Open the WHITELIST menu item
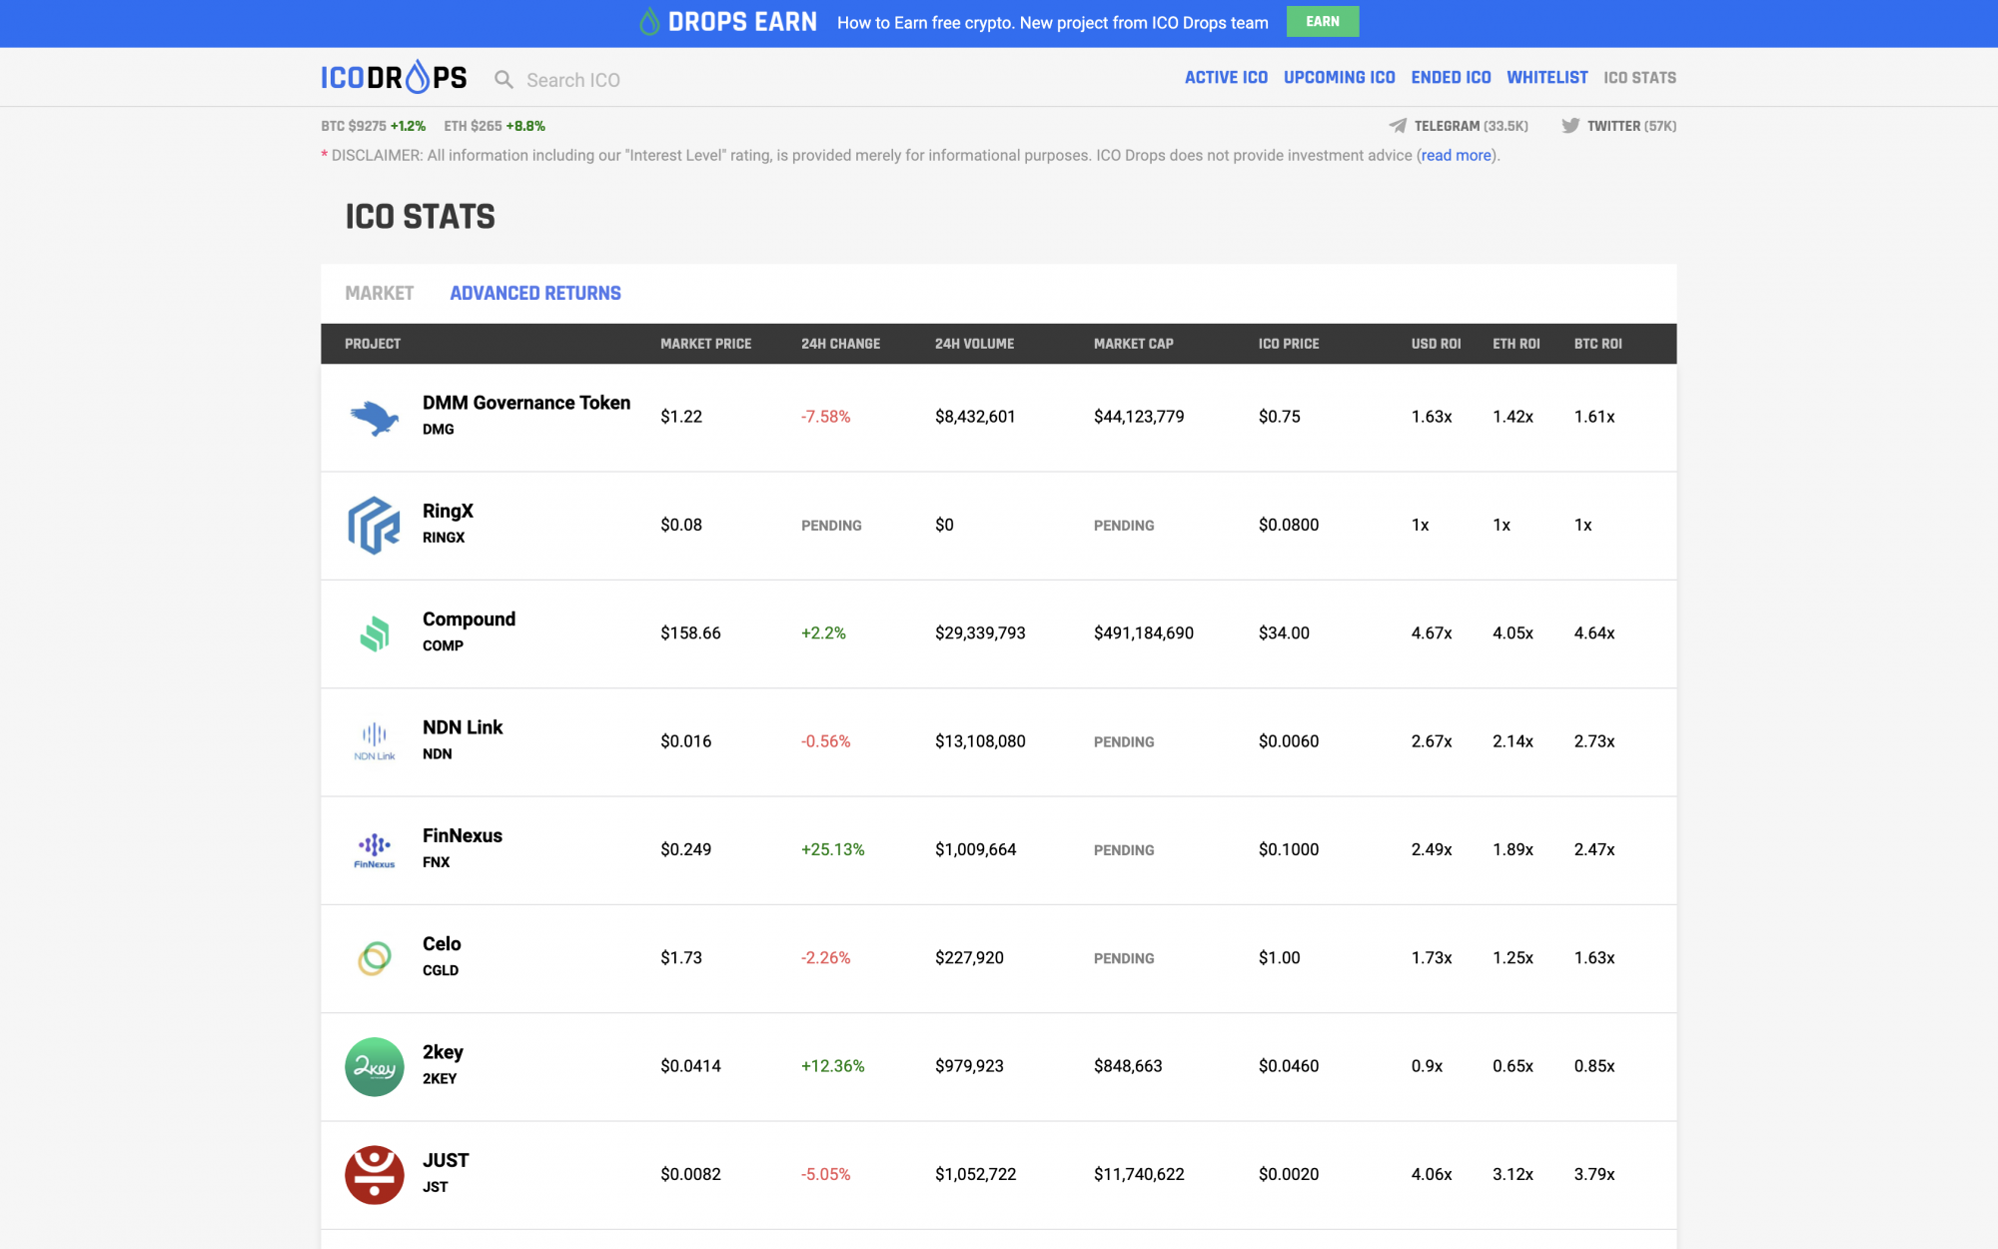This screenshot has width=1998, height=1249. click(1547, 77)
